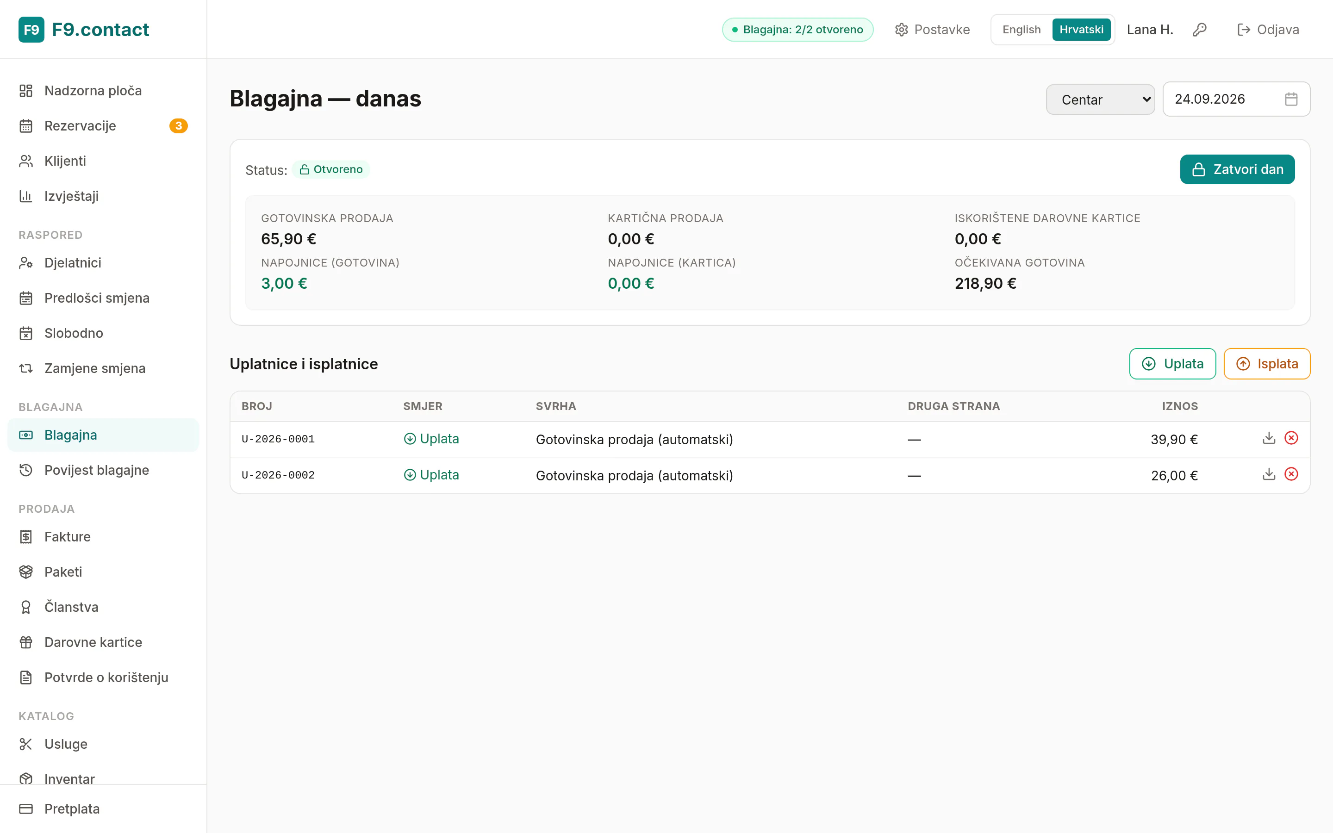
Task: Cancel entry U-2026-0001 with red X icon
Action: click(1291, 438)
